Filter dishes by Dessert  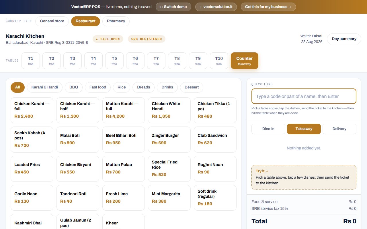[192, 87]
